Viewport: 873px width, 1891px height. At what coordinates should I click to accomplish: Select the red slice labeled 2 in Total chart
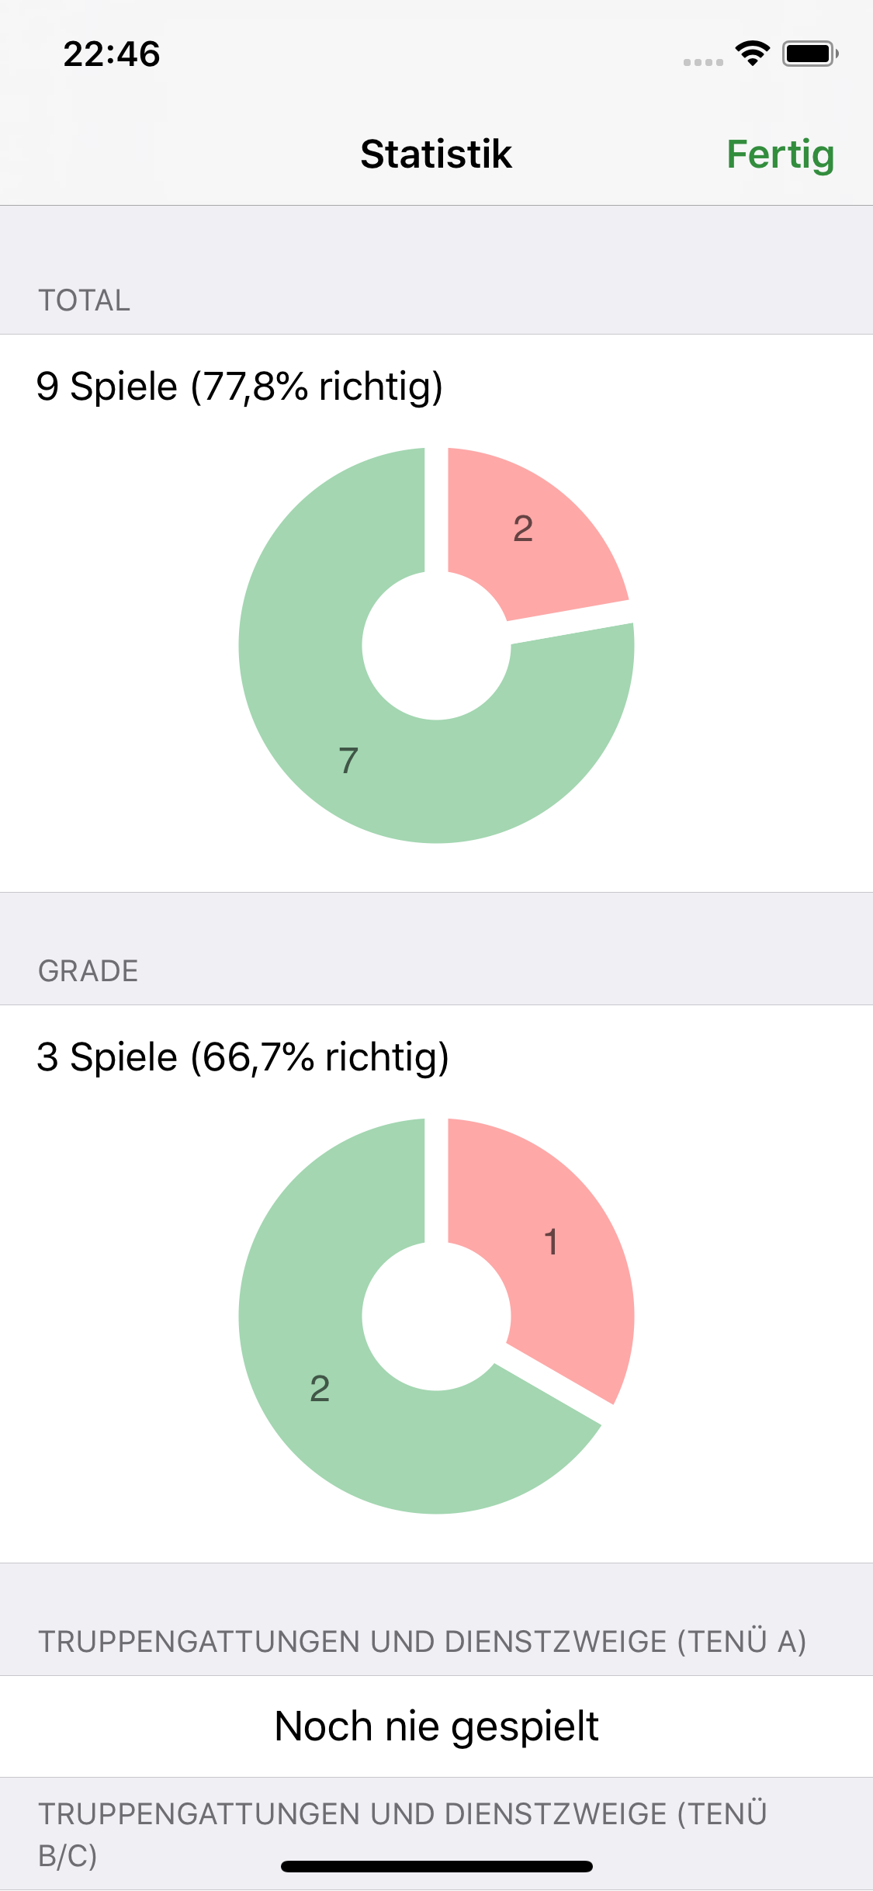(x=535, y=528)
